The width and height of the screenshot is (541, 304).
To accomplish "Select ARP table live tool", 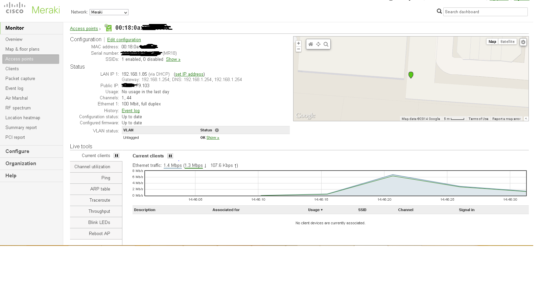I will click(x=96, y=189).
